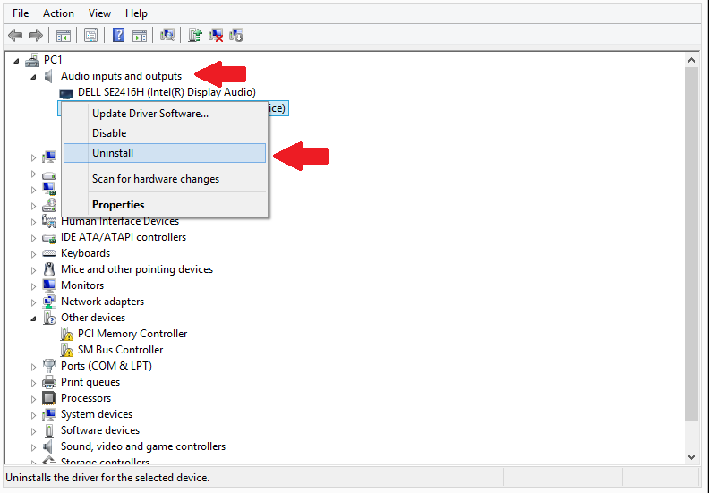
Task: Expand Mice and other pointing devices
Action: [33, 270]
